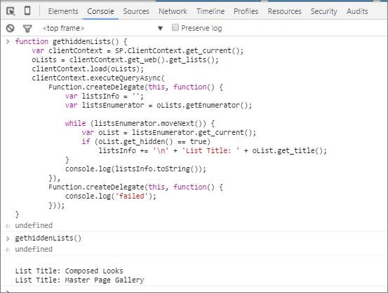Click the console.log('failed') code line

(111, 196)
